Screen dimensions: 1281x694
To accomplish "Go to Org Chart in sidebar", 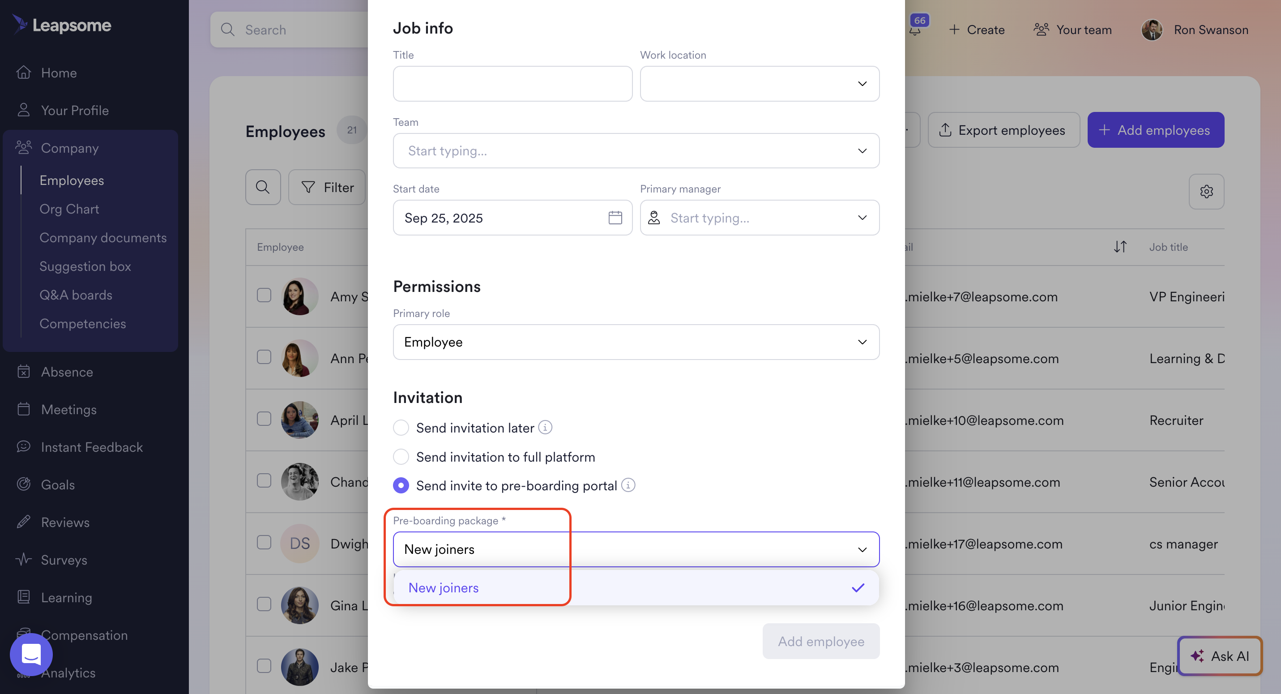I will (69, 209).
